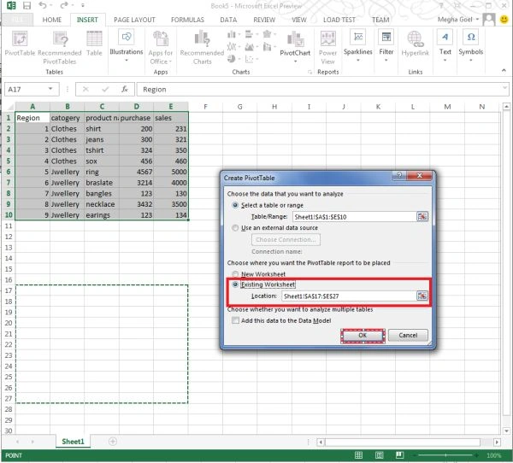Click the Symbols omega icon

471,37
